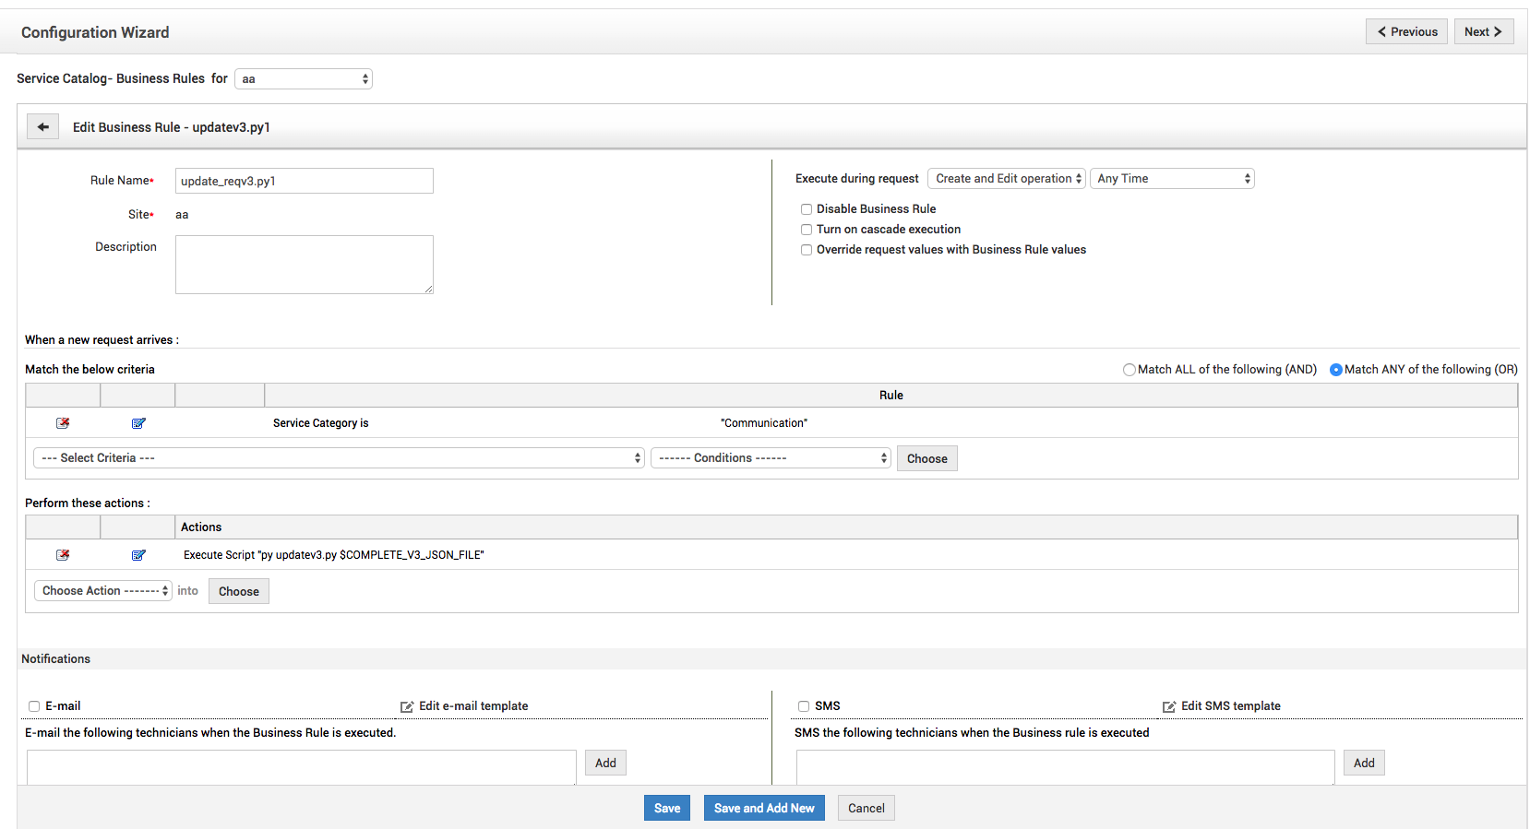Edit the Execute Script action row
Viewport: 1530px width, 829px height.
[138, 555]
